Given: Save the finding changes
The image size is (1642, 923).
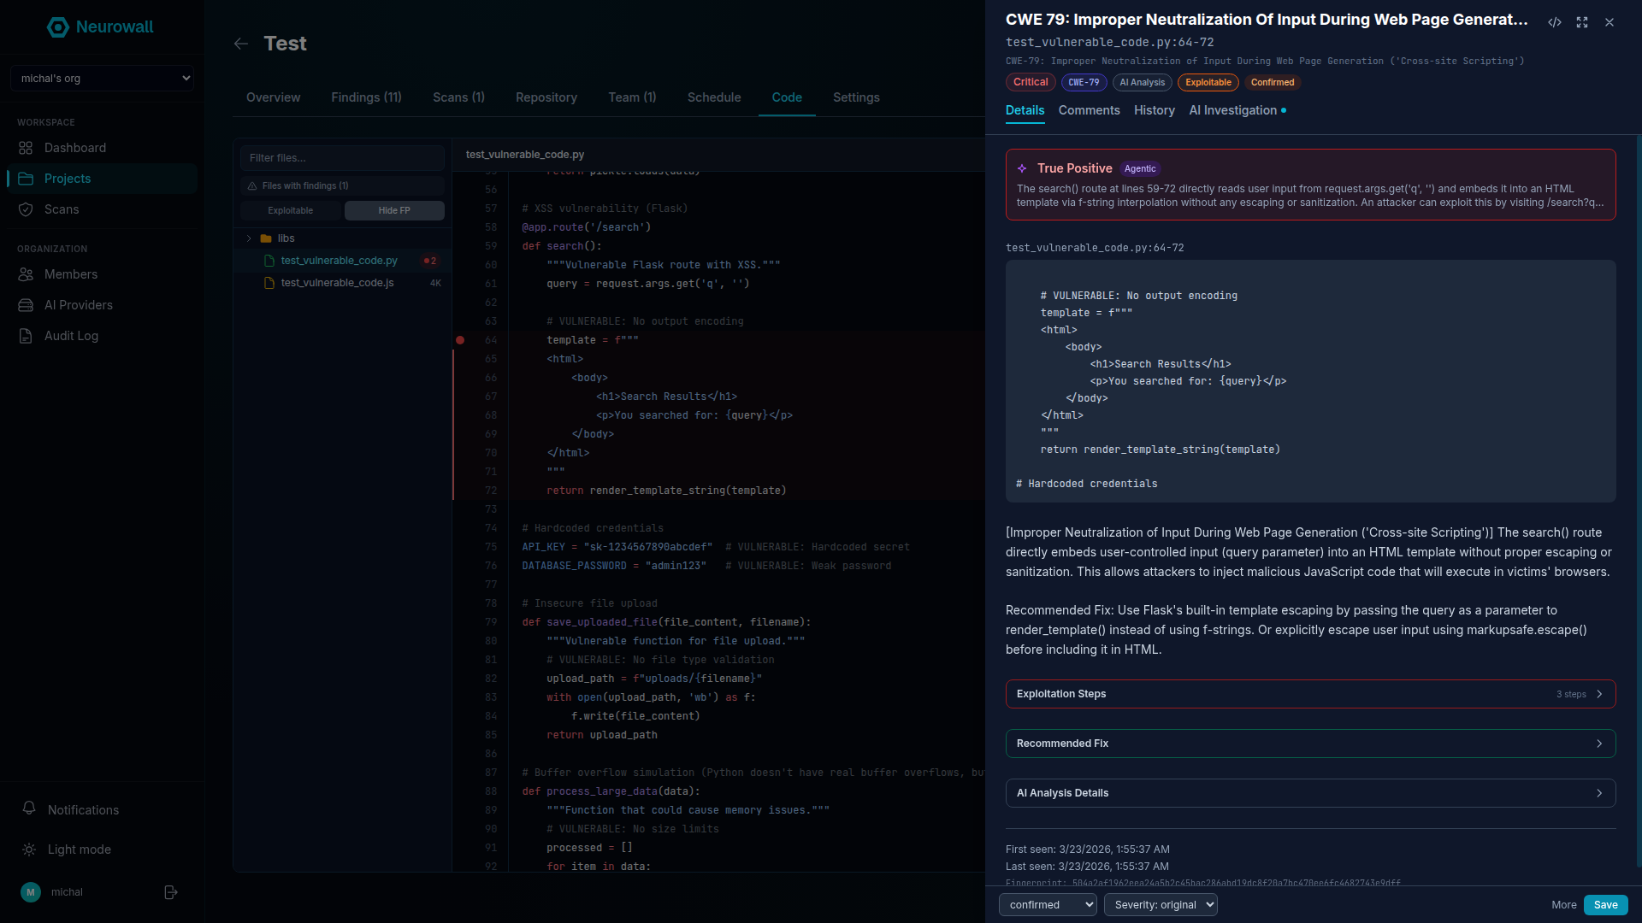Looking at the screenshot, I should pyautogui.click(x=1605, y=904).
